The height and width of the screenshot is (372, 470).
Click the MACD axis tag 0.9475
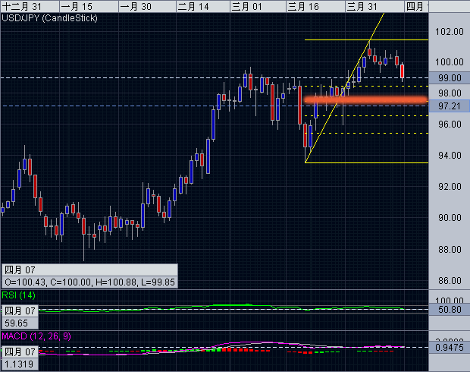[450, 348]
